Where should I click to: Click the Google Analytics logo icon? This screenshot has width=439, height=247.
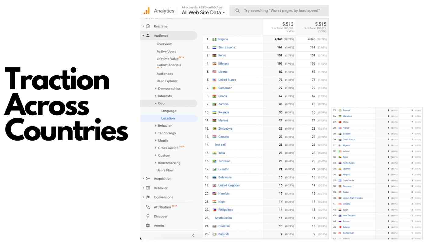tap(147, 11)
